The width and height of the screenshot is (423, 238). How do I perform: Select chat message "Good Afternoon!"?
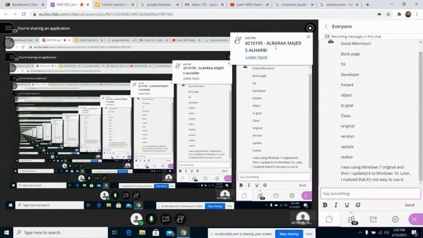coord(356,44)
